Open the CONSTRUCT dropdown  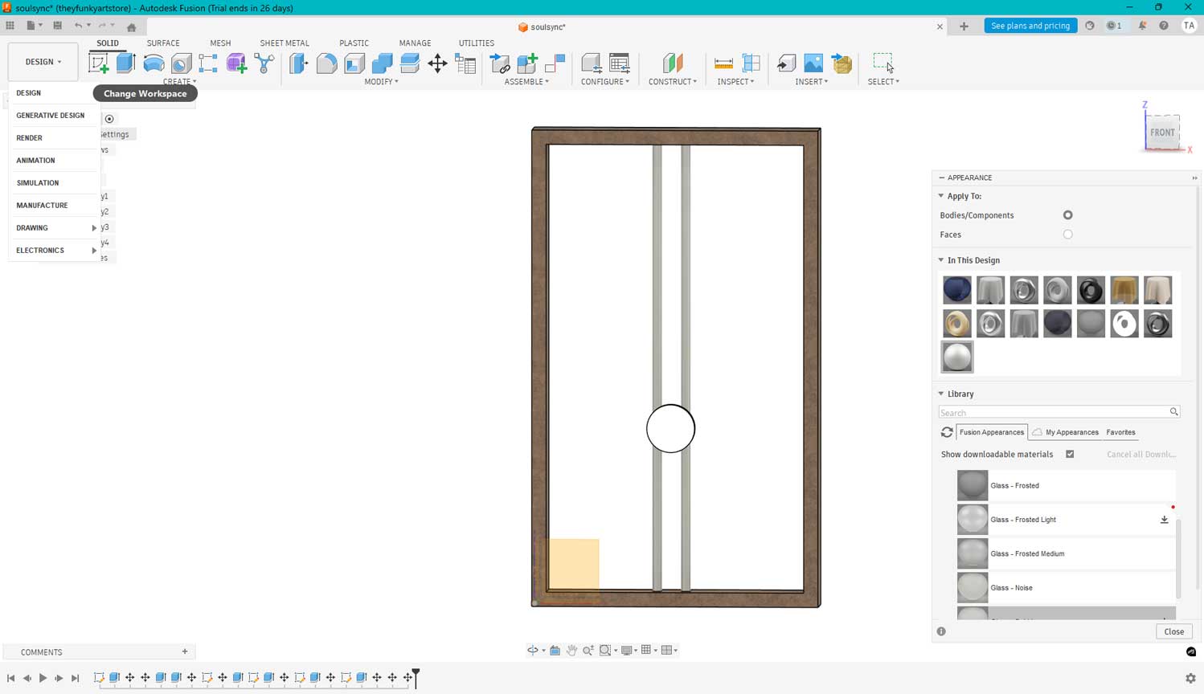point(673,82)
